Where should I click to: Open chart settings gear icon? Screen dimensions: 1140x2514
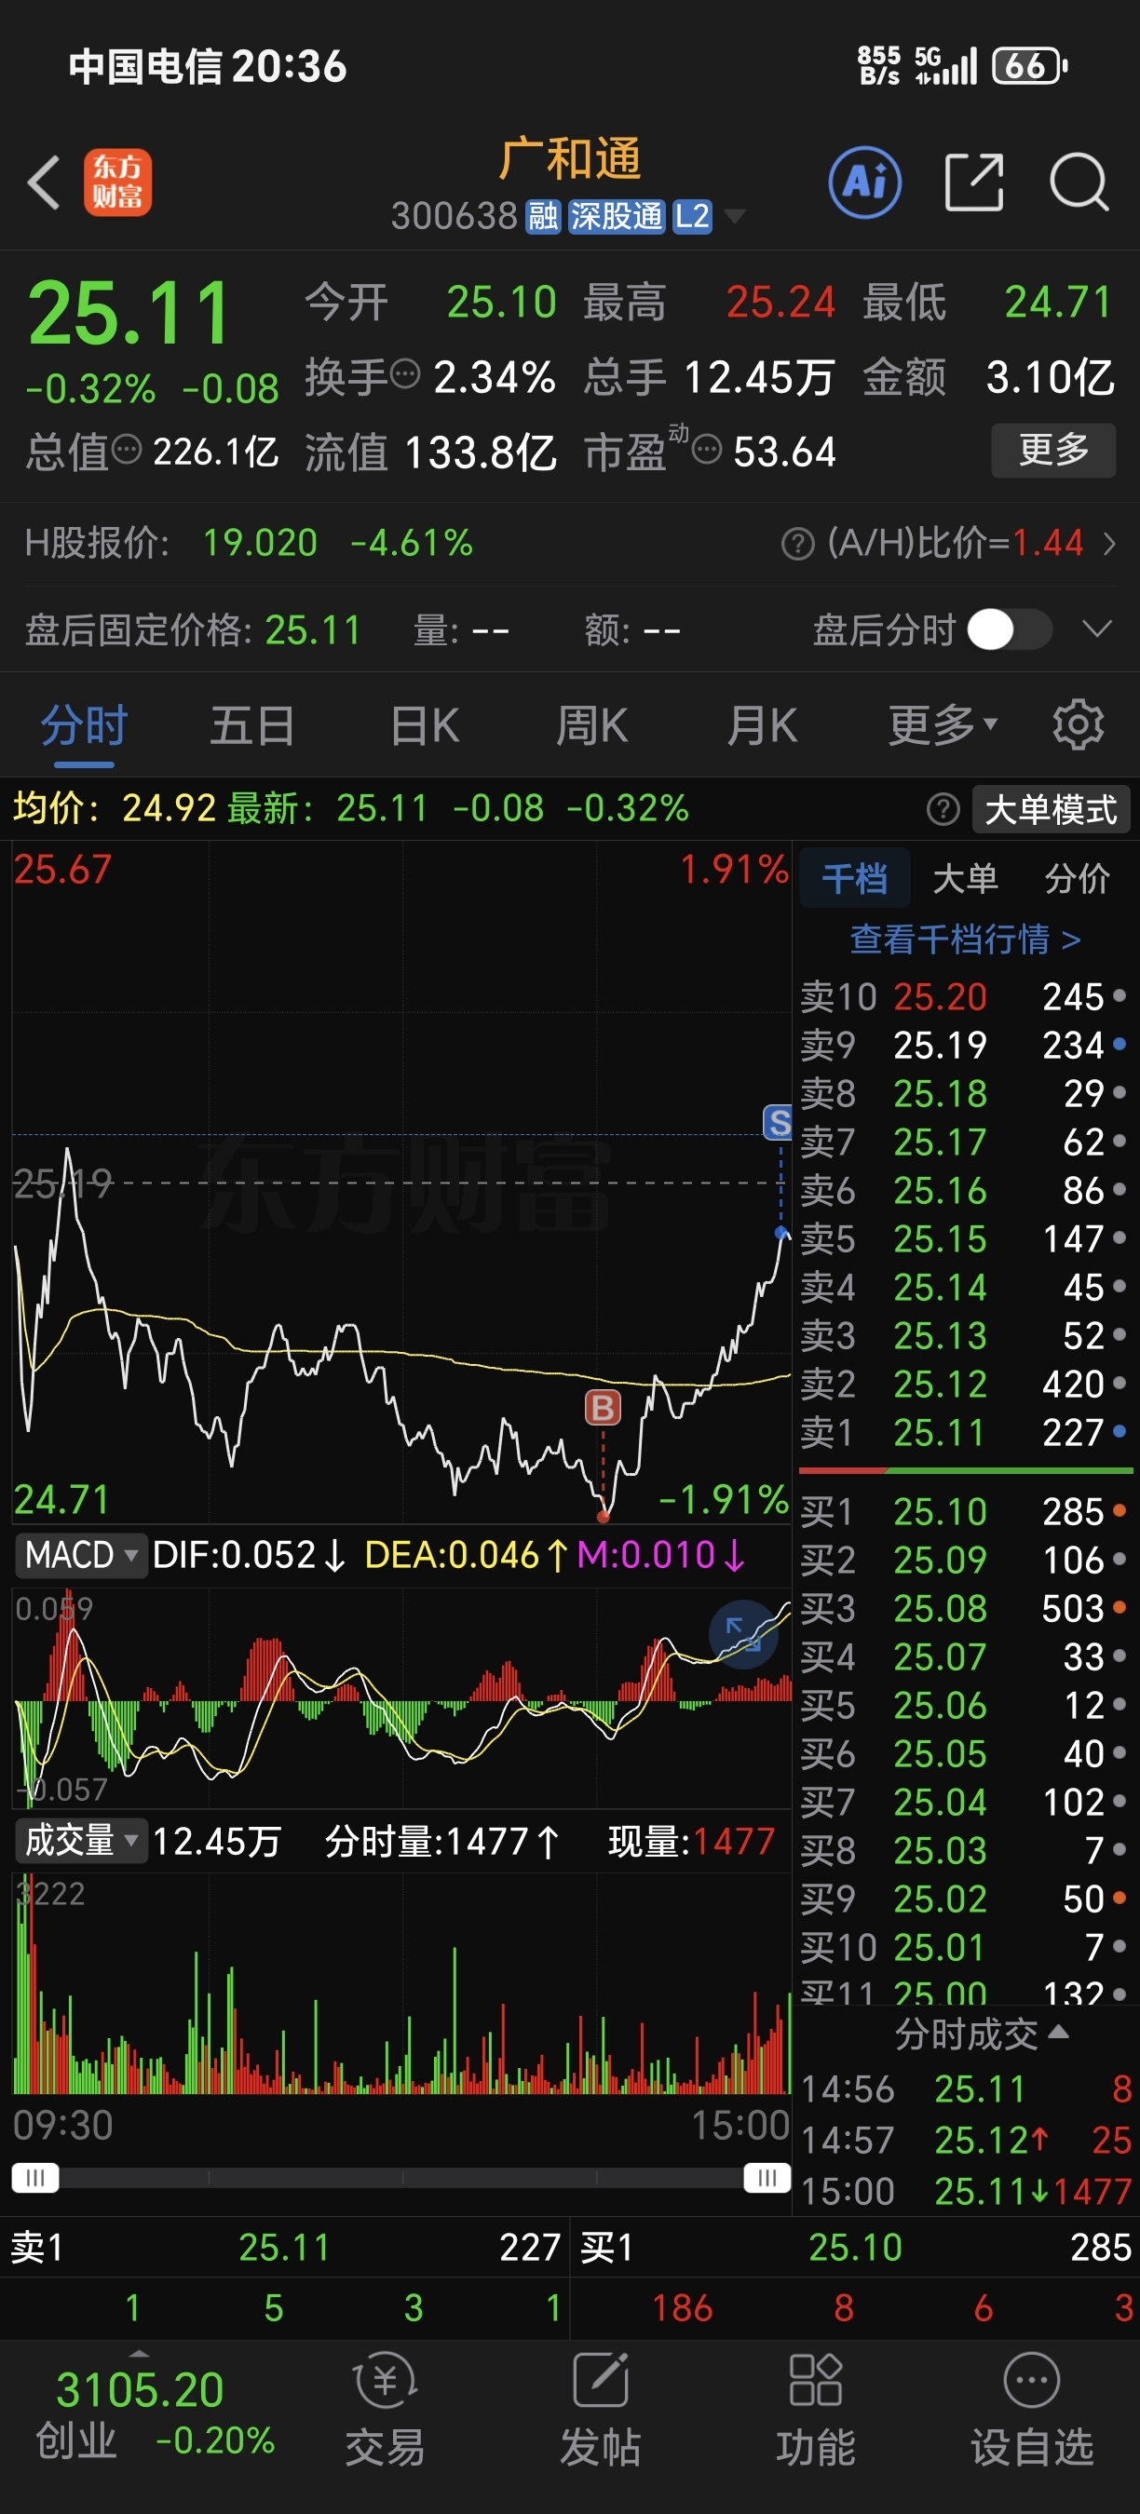pos(1079,725)
